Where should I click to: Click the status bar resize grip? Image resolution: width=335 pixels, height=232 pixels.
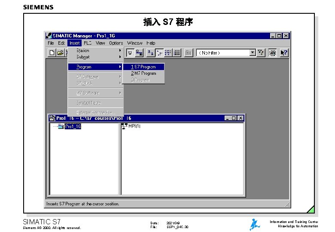tap(287, 205)
